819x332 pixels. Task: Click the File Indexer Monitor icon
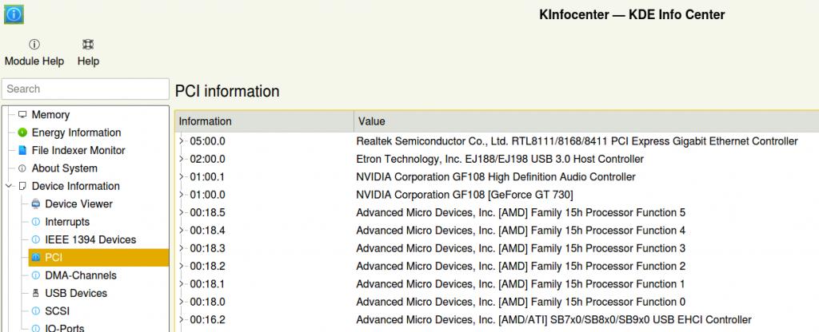[22, 151]
